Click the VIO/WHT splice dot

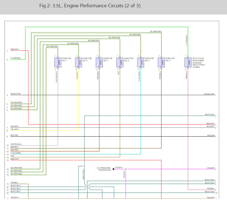(126, 169)
